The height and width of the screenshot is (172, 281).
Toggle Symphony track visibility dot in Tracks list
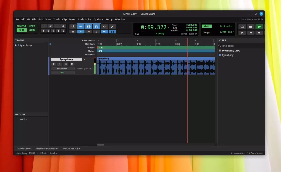(x=16, y=45)
